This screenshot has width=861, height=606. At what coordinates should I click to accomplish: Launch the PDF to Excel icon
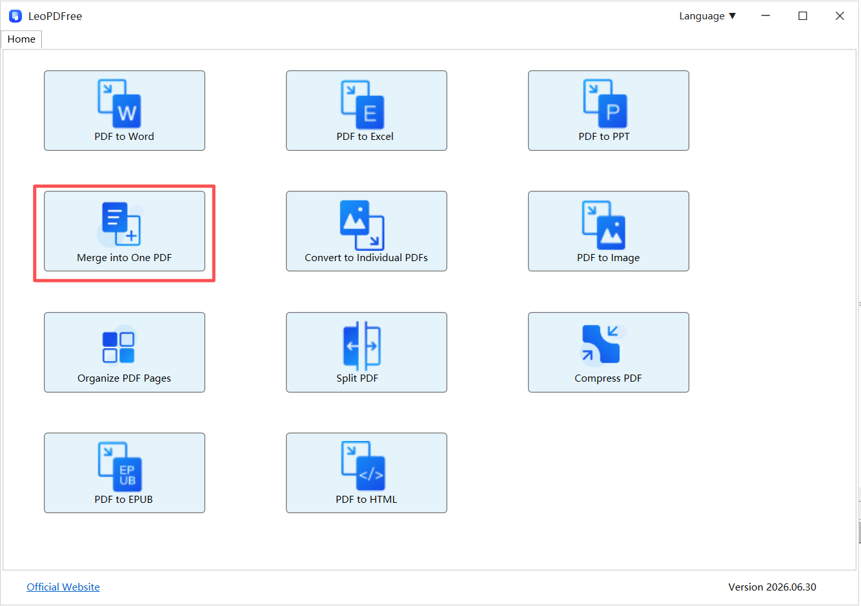point(362,104)
